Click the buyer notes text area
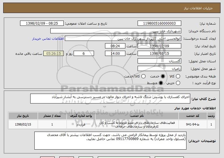The width and height of the screenshot is (224, 158). click(110, 141)
